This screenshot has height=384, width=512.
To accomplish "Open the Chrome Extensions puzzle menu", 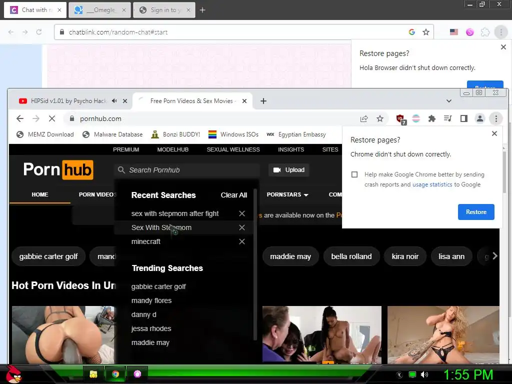I will [431, 118].
